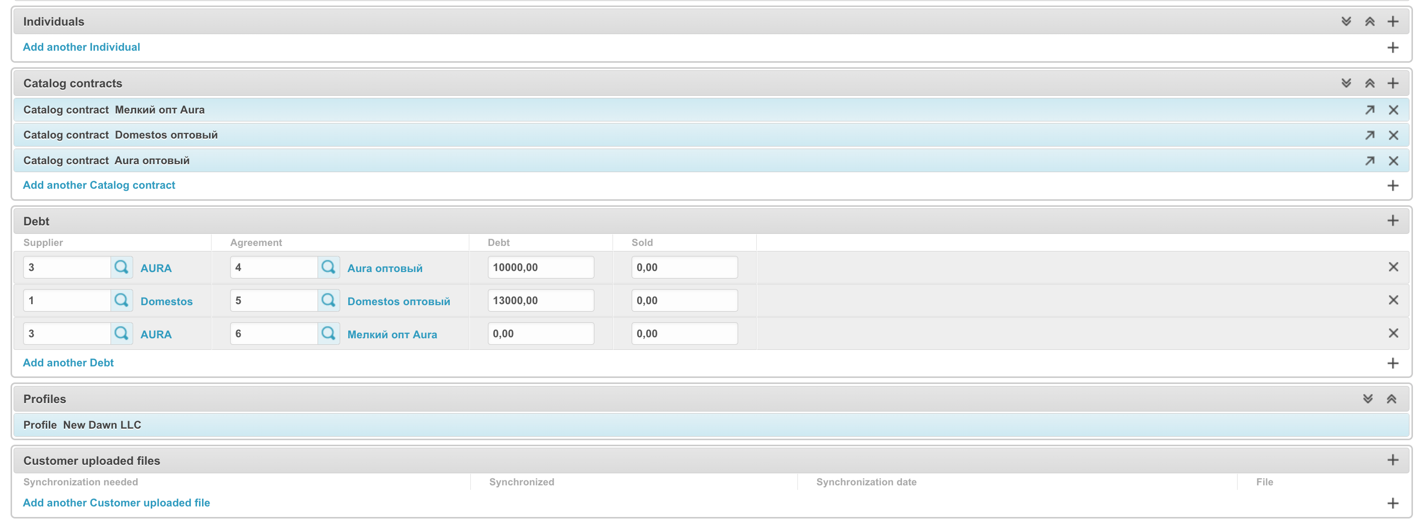This screenshot has height=524, width=1420.
Task: Click the plus icon in the Individuals header
Action: tap(1393, 22)
